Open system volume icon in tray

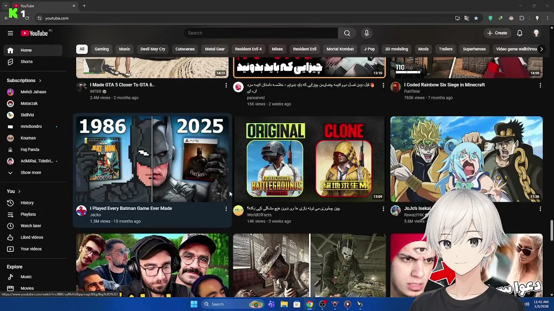[527, 304]
